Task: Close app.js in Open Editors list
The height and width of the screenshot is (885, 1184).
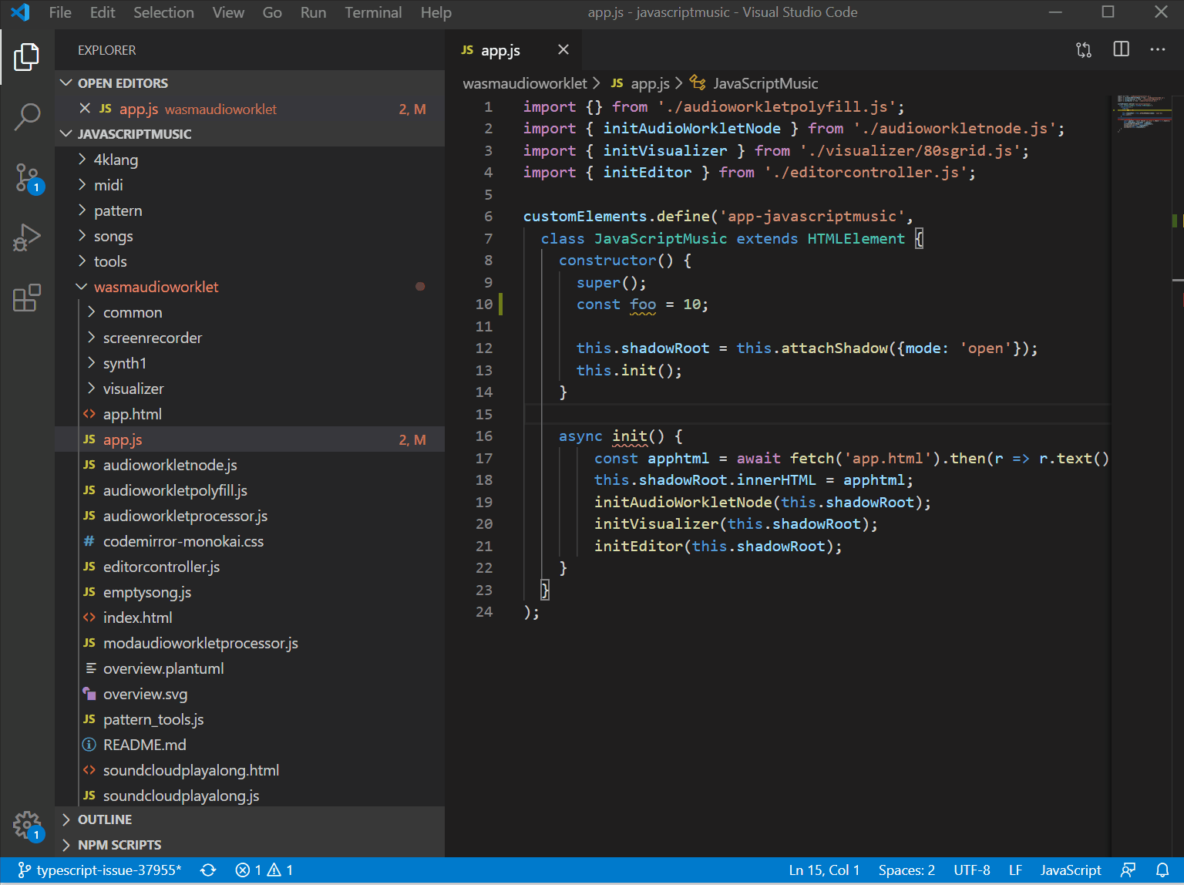Action: (x=85, y=109)
